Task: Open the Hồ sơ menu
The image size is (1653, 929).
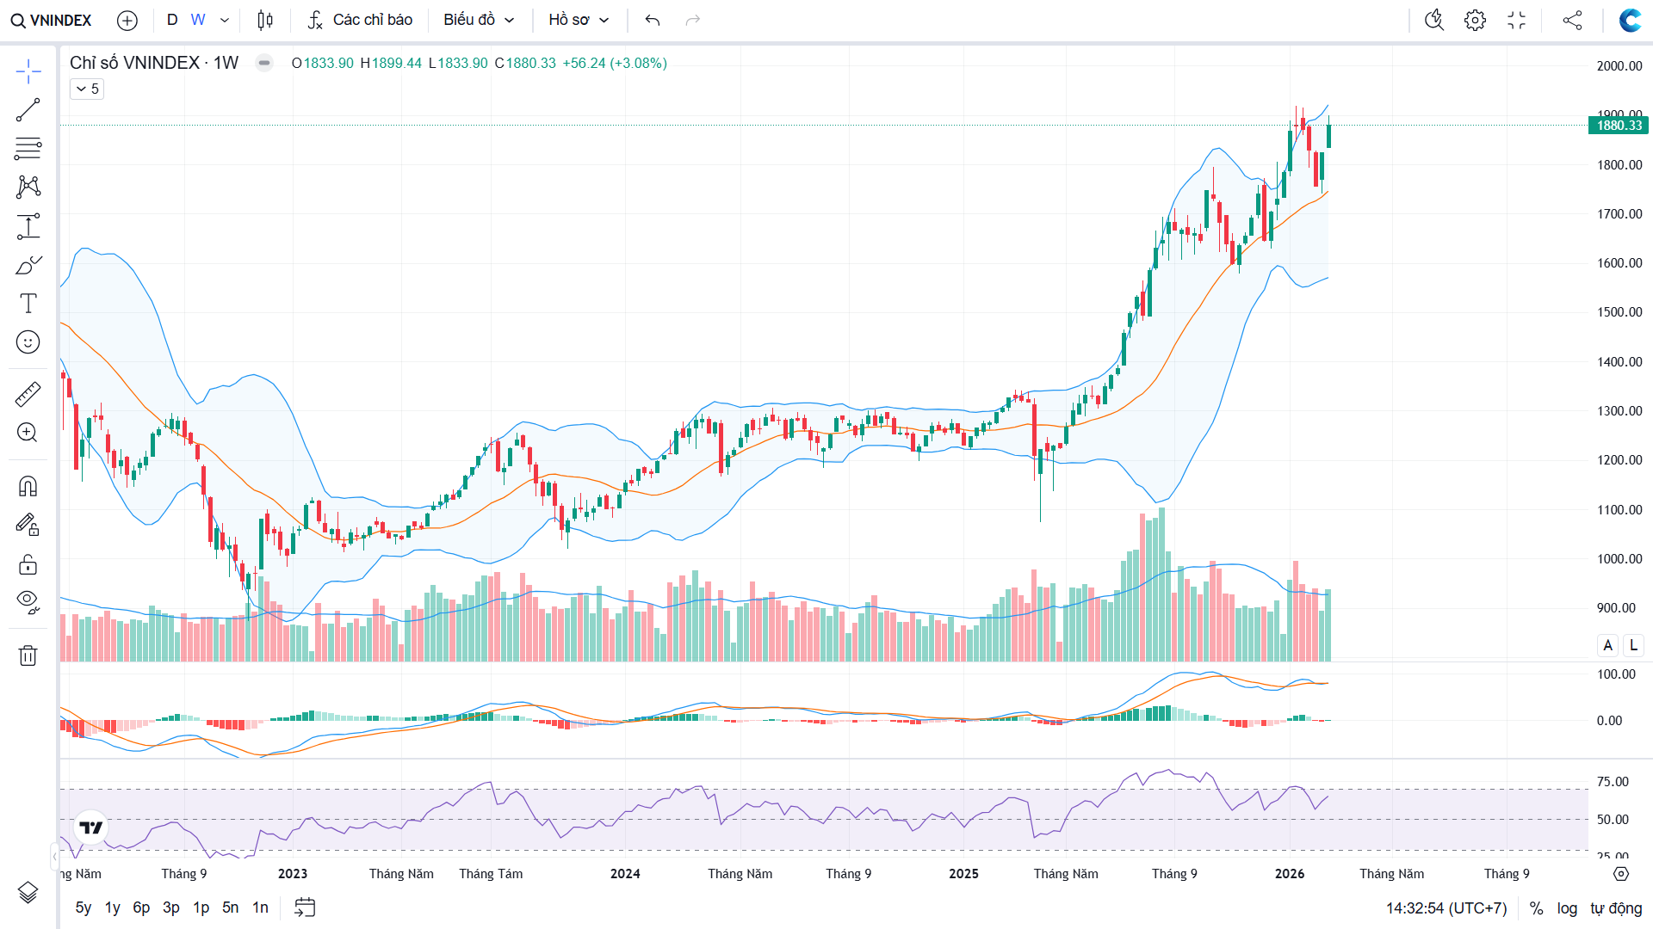Action: tap(579, 20)
